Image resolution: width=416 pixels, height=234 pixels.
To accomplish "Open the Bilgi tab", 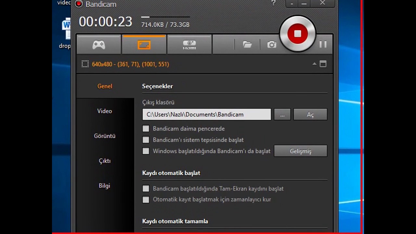I will point(105,186).
